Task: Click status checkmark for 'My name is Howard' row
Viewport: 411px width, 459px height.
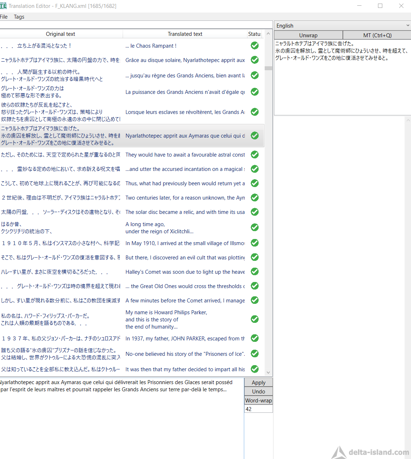Action: pyautogui.click(x=255, y=319)
